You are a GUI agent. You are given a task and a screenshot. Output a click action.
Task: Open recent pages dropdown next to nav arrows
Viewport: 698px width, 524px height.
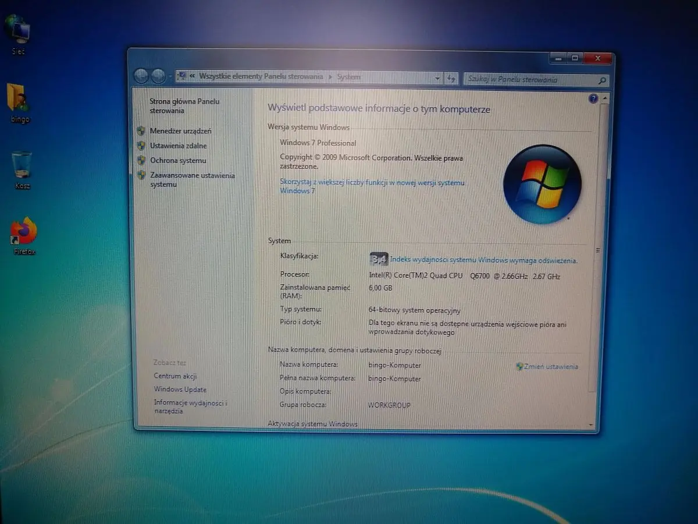tap(170, 77)
